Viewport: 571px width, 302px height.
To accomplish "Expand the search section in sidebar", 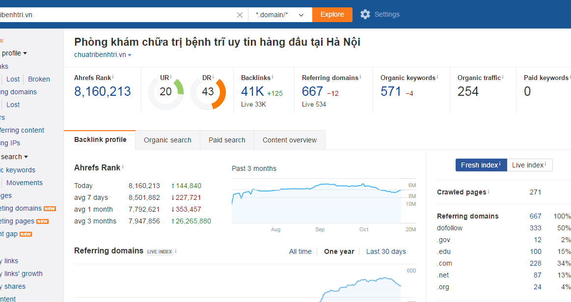I will click(14, 157).
